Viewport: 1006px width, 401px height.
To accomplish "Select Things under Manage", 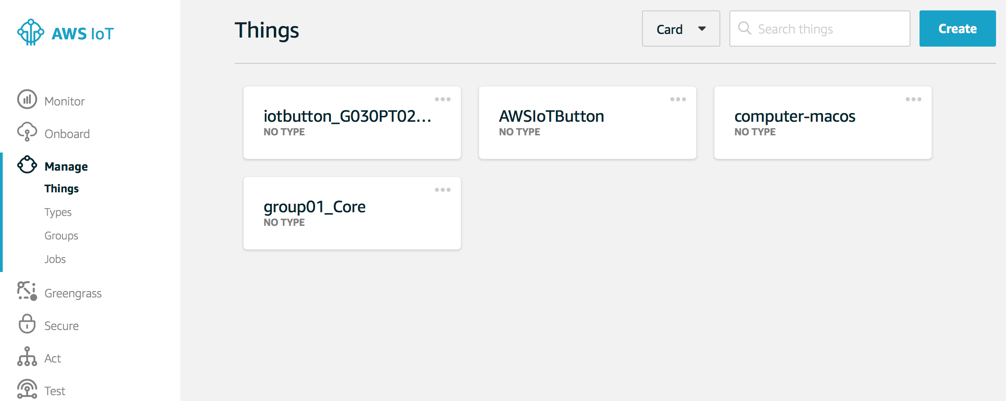I will [62, 188].
